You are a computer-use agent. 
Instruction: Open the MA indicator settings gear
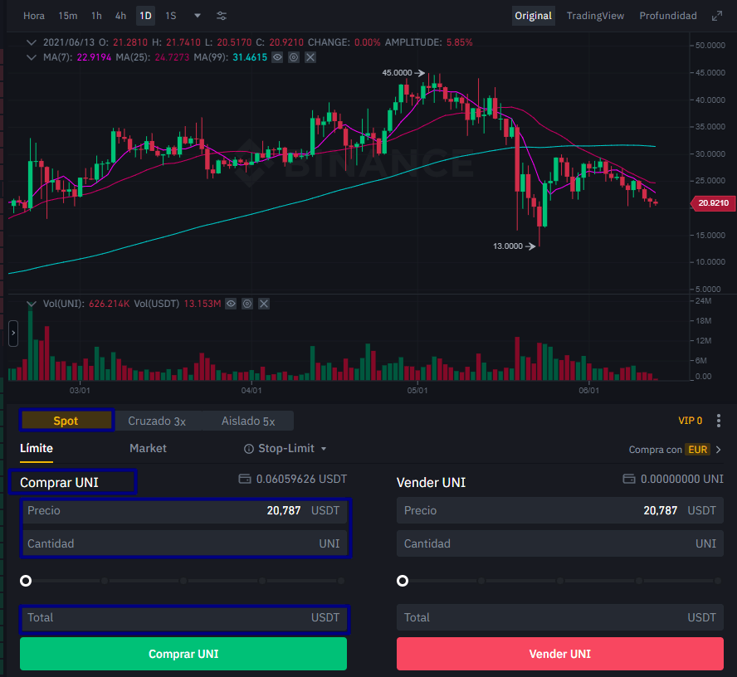pos(294,56)
